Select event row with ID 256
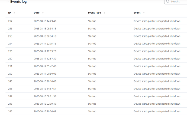The image size is (187, 116). tap(10, 29)
